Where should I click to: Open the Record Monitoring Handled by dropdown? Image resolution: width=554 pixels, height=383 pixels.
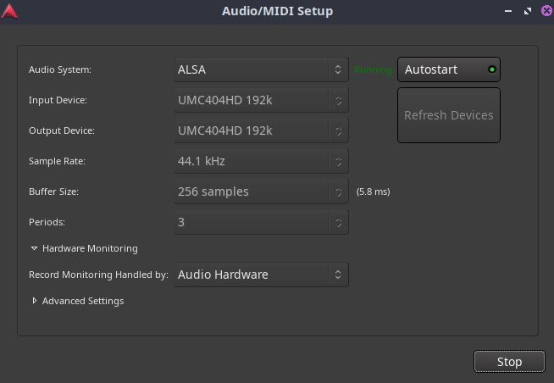[x=261, y=275]
